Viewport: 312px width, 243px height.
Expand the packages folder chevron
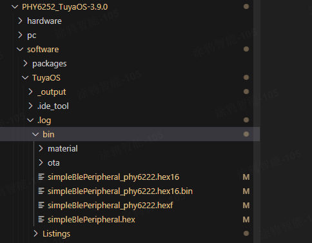pyautogui.click(x=25, y=64)
